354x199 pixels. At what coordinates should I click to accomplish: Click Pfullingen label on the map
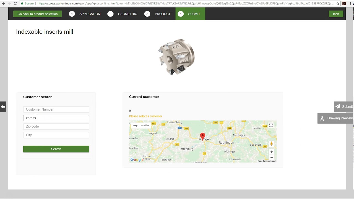(230, 151)
